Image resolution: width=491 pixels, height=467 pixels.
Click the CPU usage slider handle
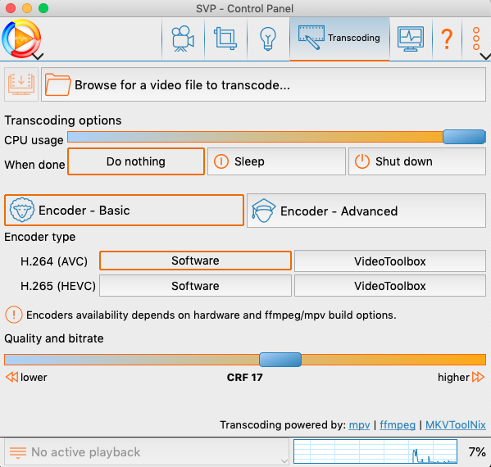pos(464,137)
